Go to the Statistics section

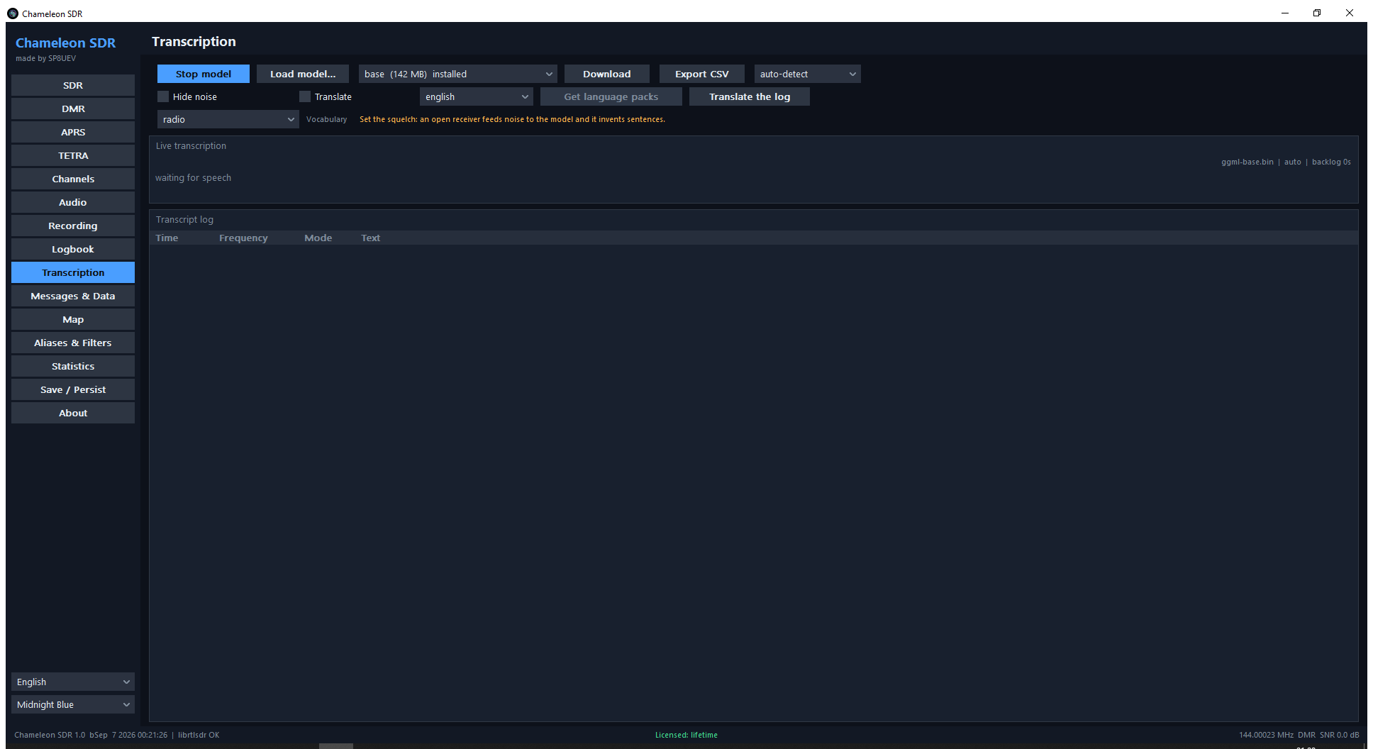(x=73, y=366)
